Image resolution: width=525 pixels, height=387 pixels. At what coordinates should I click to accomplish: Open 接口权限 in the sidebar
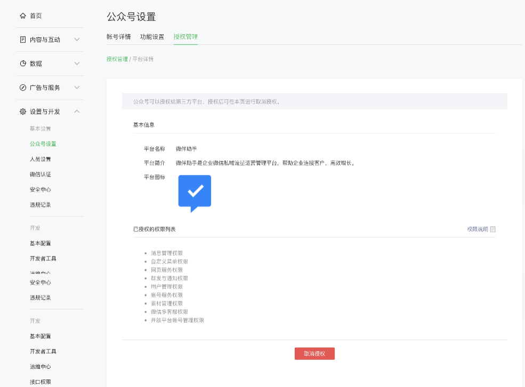tap(40, 382)
